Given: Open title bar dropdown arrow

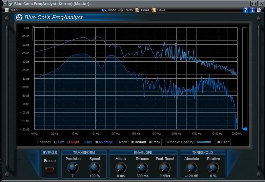Looking at the screenshot, I should [5, 3].
